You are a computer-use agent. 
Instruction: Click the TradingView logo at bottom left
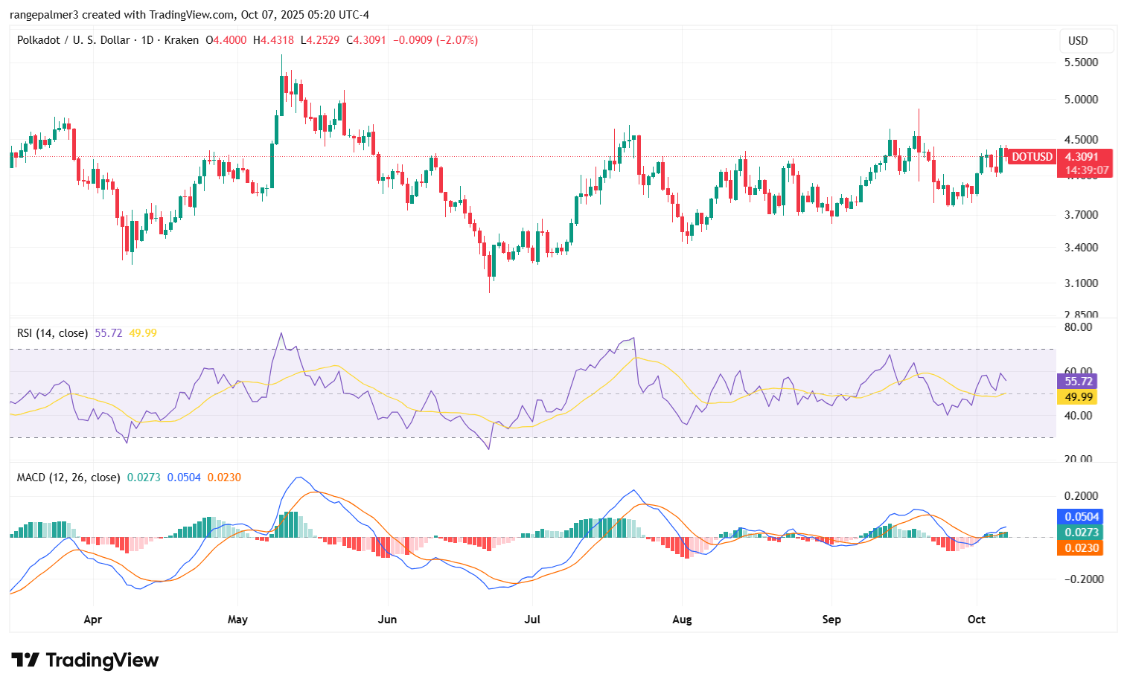(85, 660)
